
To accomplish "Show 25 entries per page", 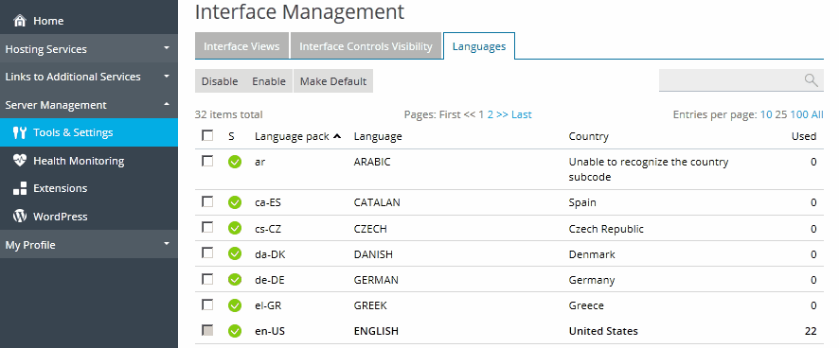I will tap(781, 114).
